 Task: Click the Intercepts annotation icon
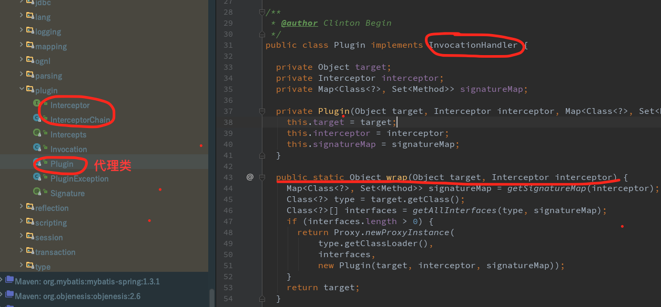coord(37,134)
